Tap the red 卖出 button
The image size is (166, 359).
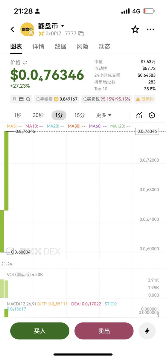(104, 331)
